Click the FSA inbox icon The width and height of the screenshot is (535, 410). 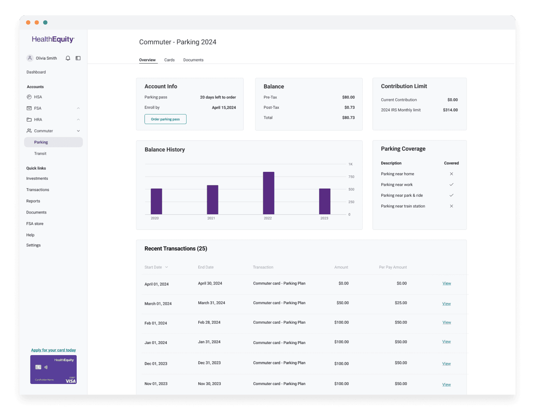[29, 108]
